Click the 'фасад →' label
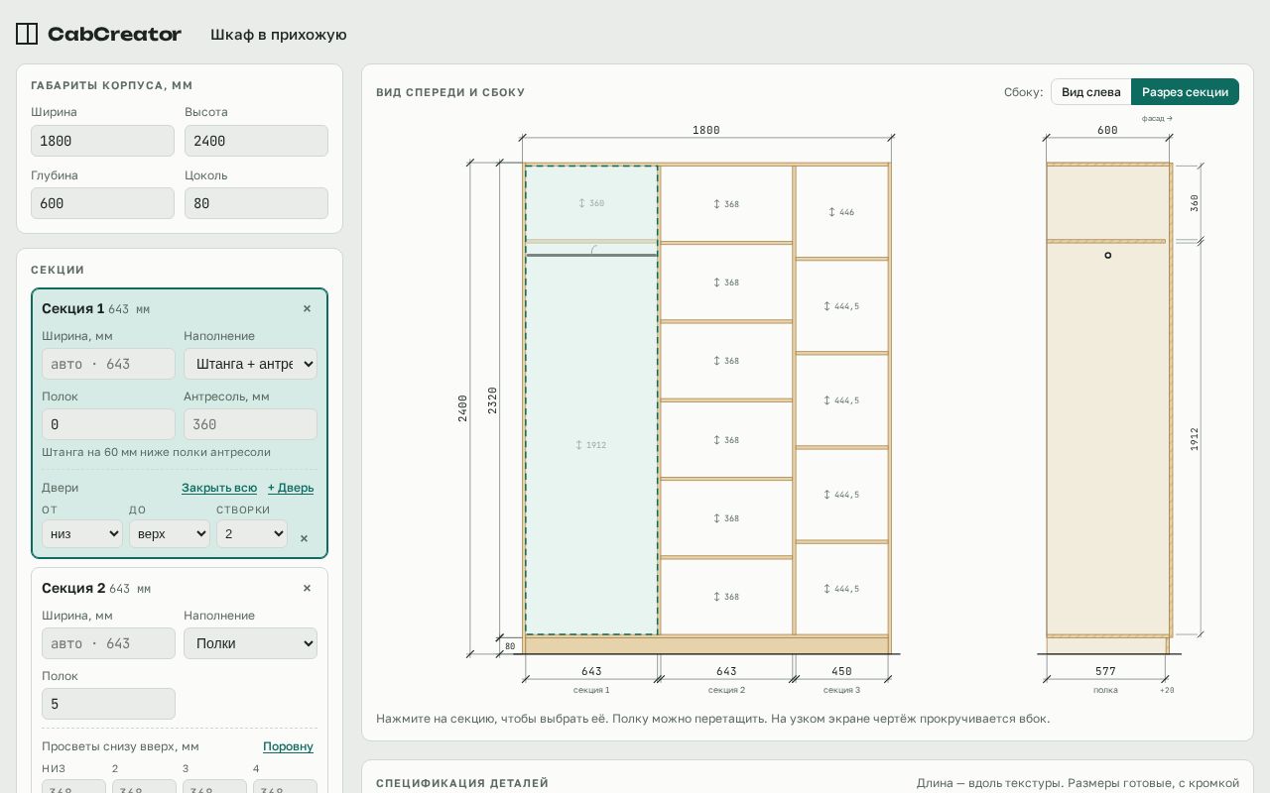The image size is (1270, 793). click(1157, 118)
